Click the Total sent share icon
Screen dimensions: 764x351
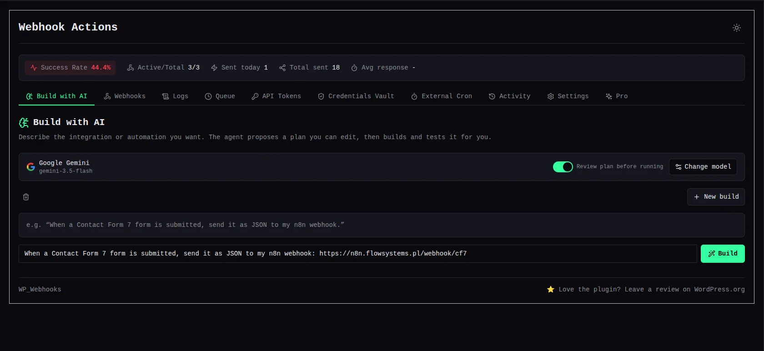(x=282, y=68)
